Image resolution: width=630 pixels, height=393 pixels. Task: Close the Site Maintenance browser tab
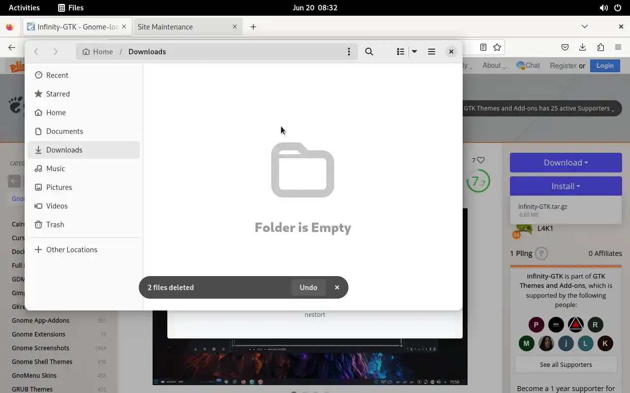click(235, 27)
